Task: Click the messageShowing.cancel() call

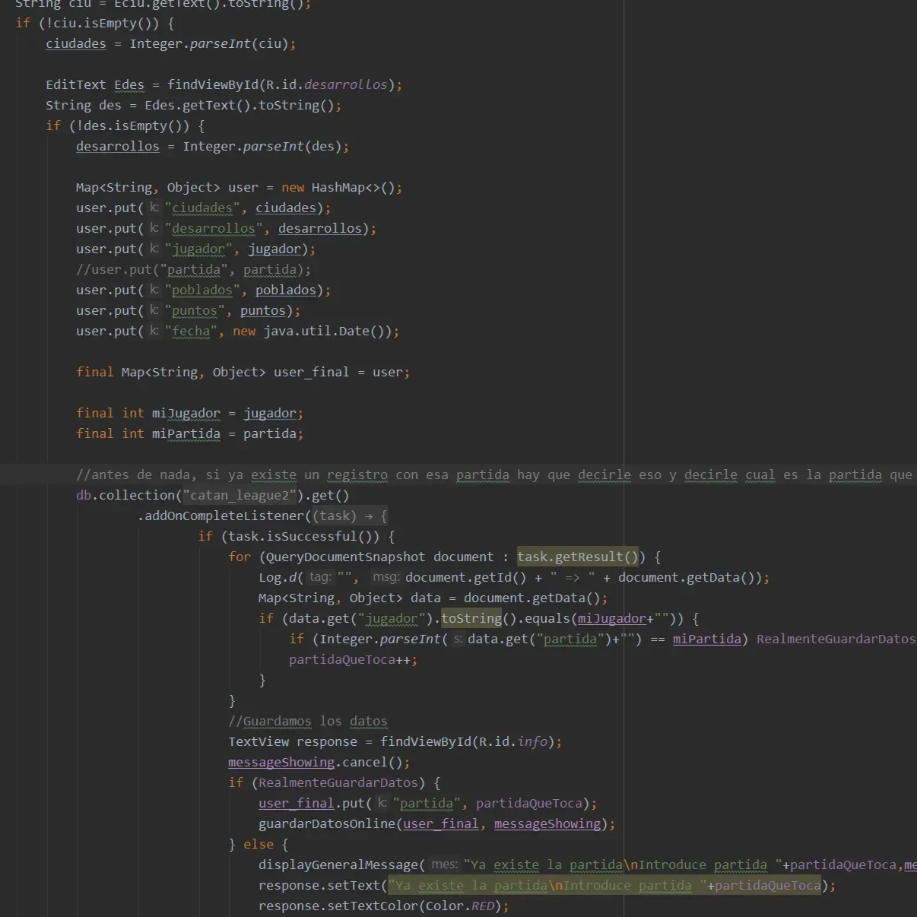Action: [318, 763]
